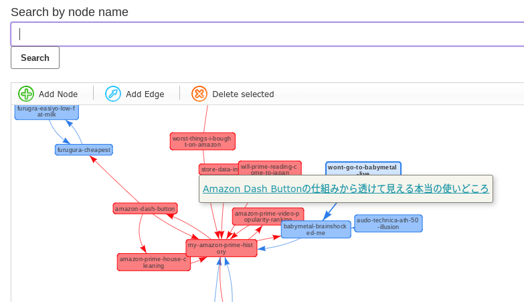Select the amazon-dash-button node
This screenshot has width=524, height=302.
(x=145, y=209)
